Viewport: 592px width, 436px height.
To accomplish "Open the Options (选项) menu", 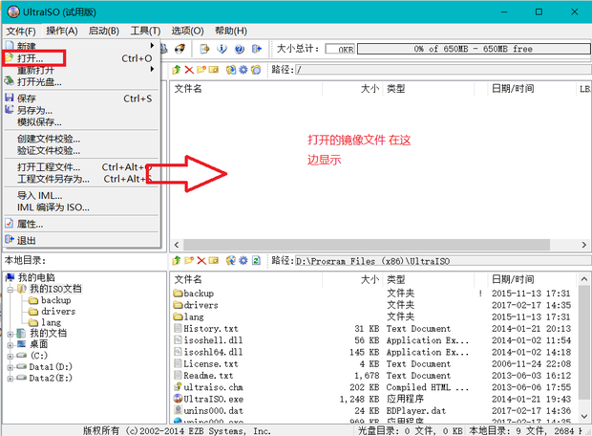I will pyautogui.click(x=187, y=31).
